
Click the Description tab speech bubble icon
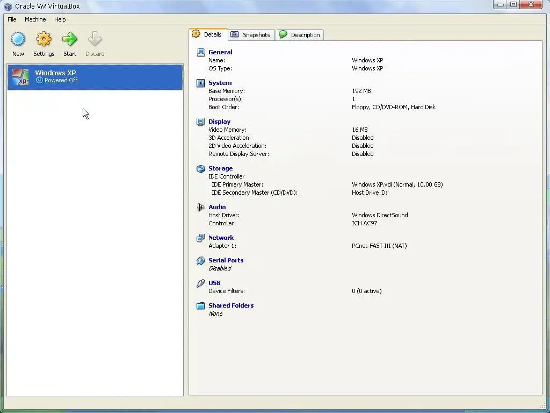pos(283,34)
